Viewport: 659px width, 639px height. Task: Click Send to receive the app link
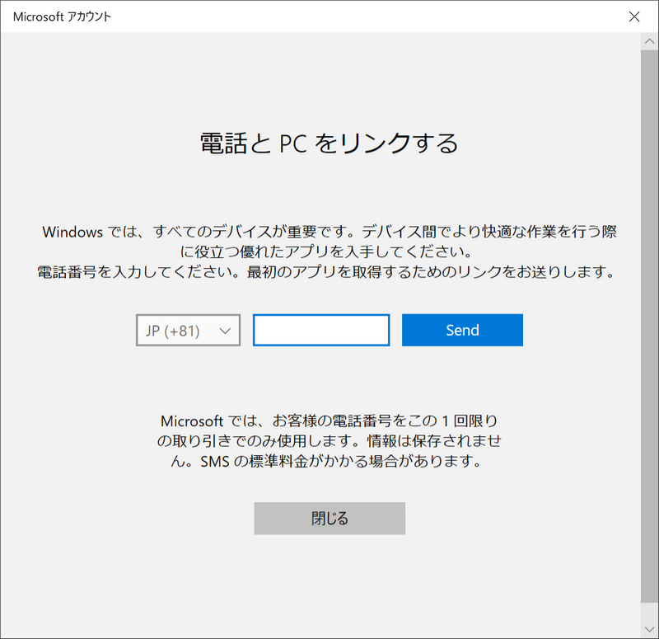click(461, 329)
